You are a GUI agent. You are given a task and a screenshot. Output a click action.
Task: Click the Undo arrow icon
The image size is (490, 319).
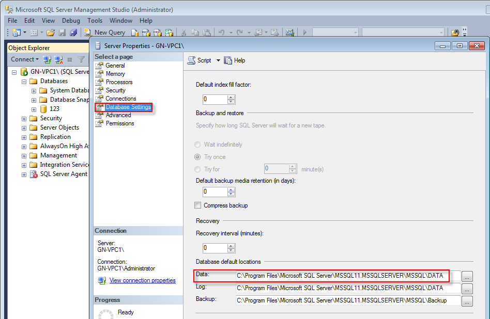click(222, 33)
